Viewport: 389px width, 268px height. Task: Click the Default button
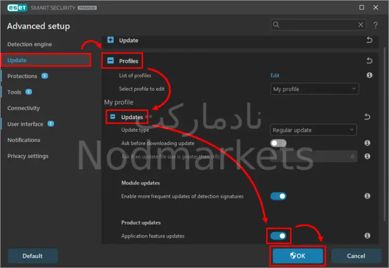coord(33,256)
